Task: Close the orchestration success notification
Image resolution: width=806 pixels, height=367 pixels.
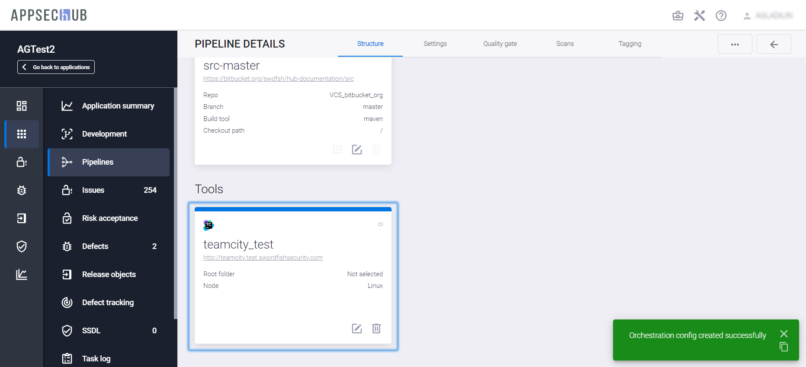Action: [784, 334]
